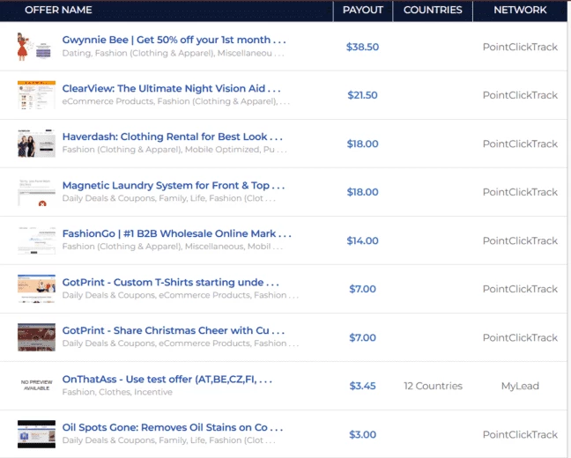Open the OnThatAss test offer

pyautogui.click(x=167, y=380)
